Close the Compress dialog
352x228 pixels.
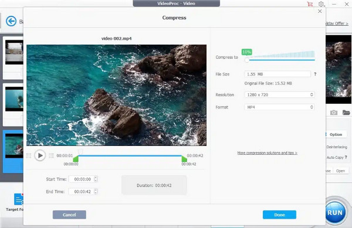pyautogui.click(x=320, y=11)
